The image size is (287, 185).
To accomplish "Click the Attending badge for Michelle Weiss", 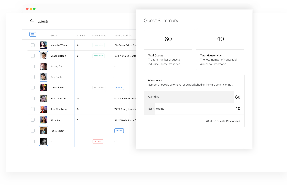I will point(99,45).
